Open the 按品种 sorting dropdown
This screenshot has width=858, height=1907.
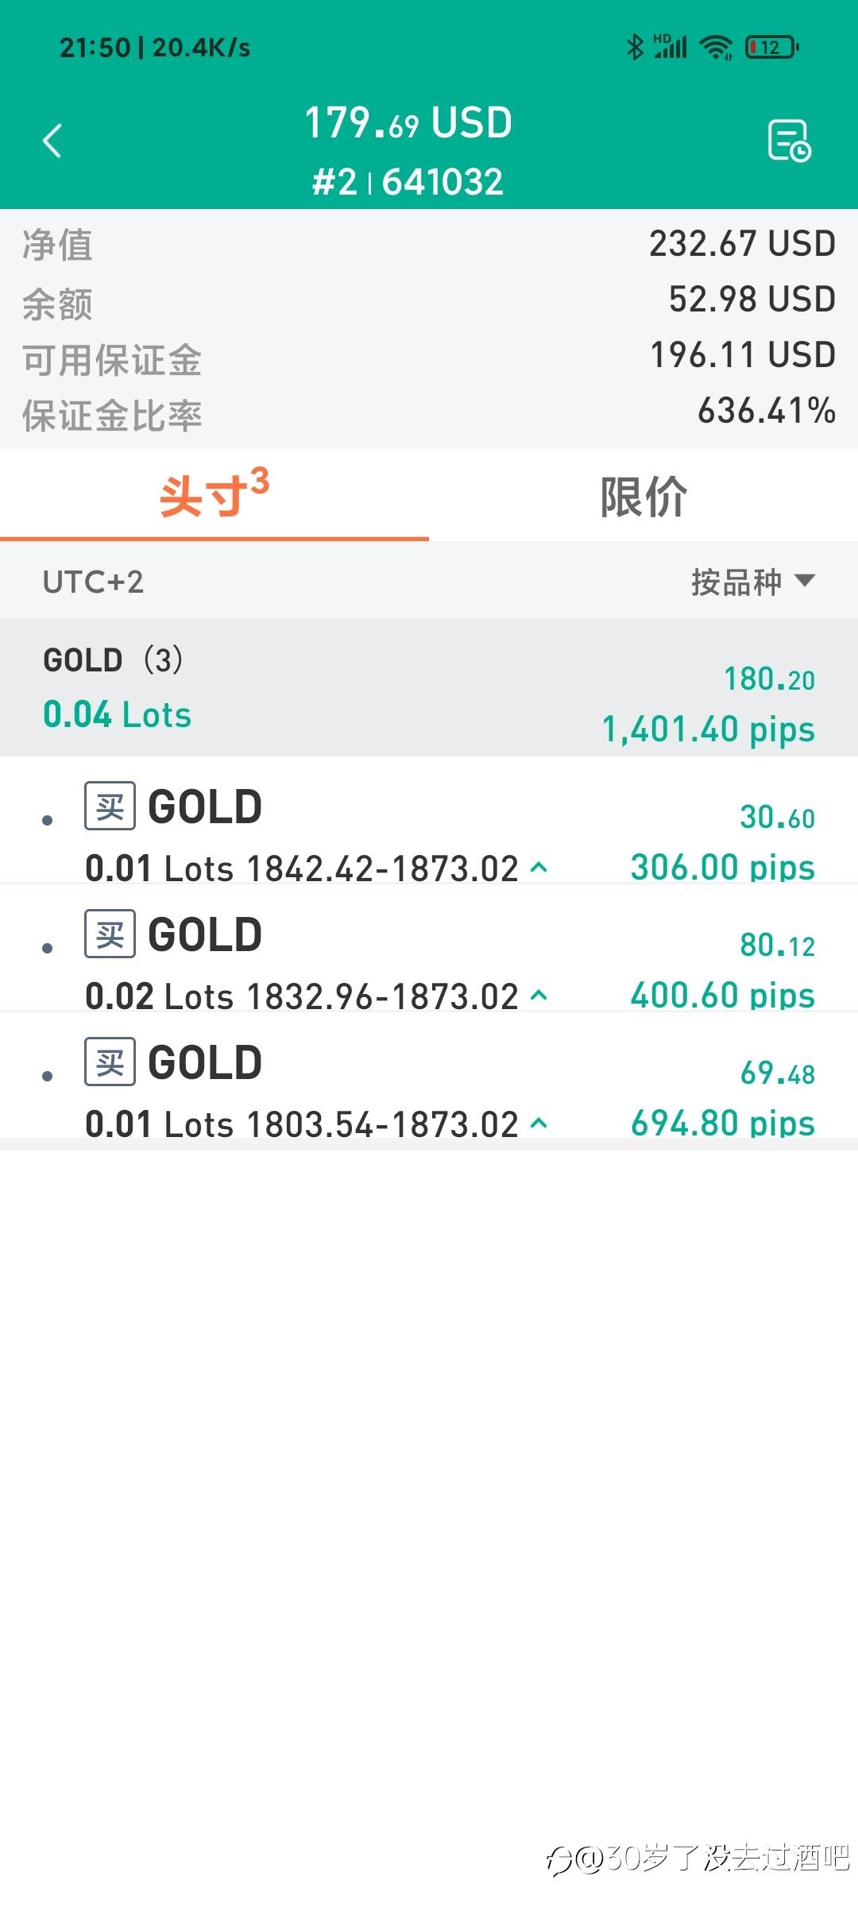click(x=752, y=582)
